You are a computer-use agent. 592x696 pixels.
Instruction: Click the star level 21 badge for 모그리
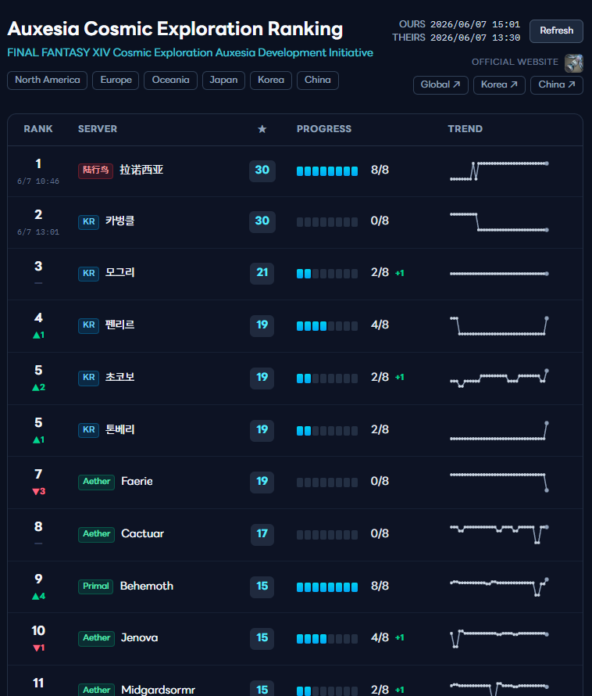pyautogui.click(x=262, y=273)
